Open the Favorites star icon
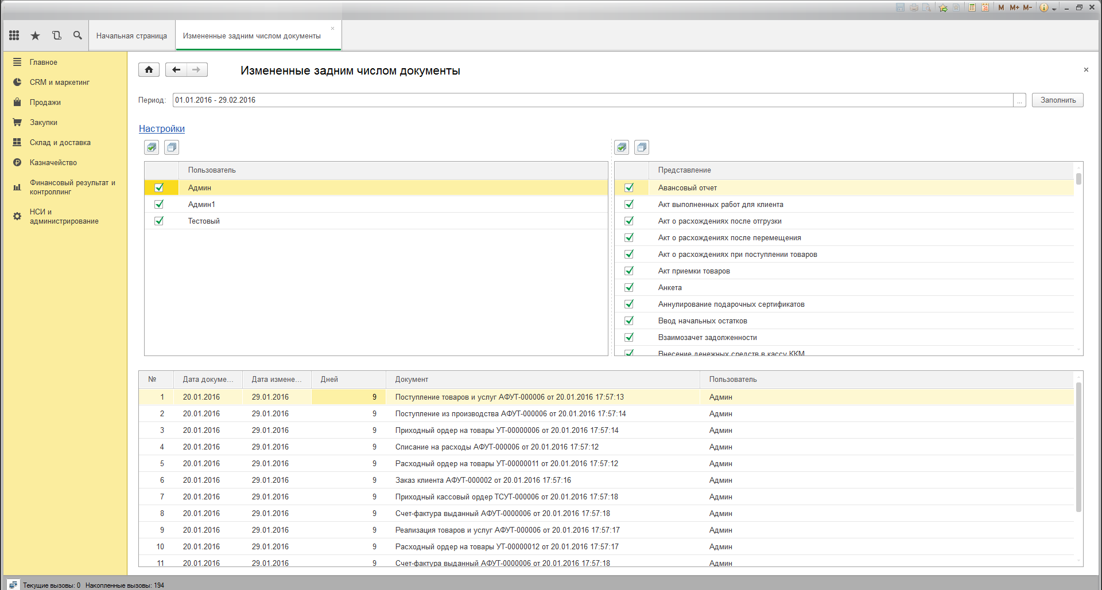Image resolution: width=1102 pixels, height=590 pixels. (35, 36)
